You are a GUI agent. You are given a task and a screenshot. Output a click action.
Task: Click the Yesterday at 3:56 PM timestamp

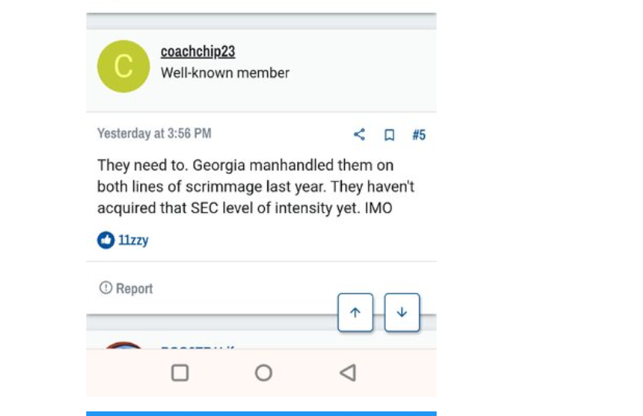tap(154, 134)
